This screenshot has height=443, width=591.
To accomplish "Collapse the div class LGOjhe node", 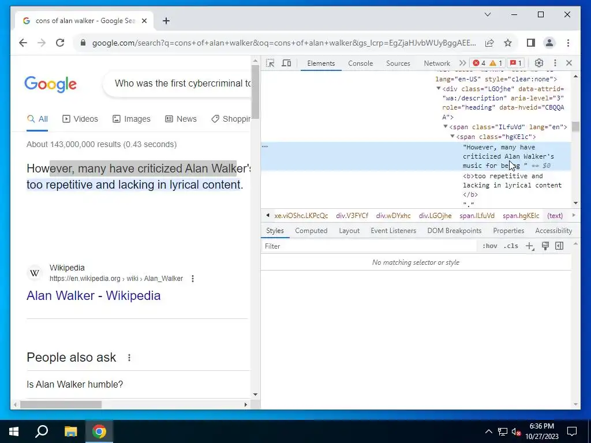I will pyautogui.click(x=439, y=89).
